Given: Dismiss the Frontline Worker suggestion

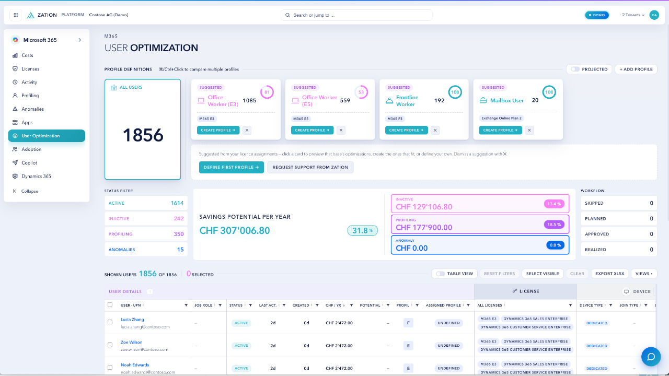Looking at the screenshot, I should (x=435, y=130).
